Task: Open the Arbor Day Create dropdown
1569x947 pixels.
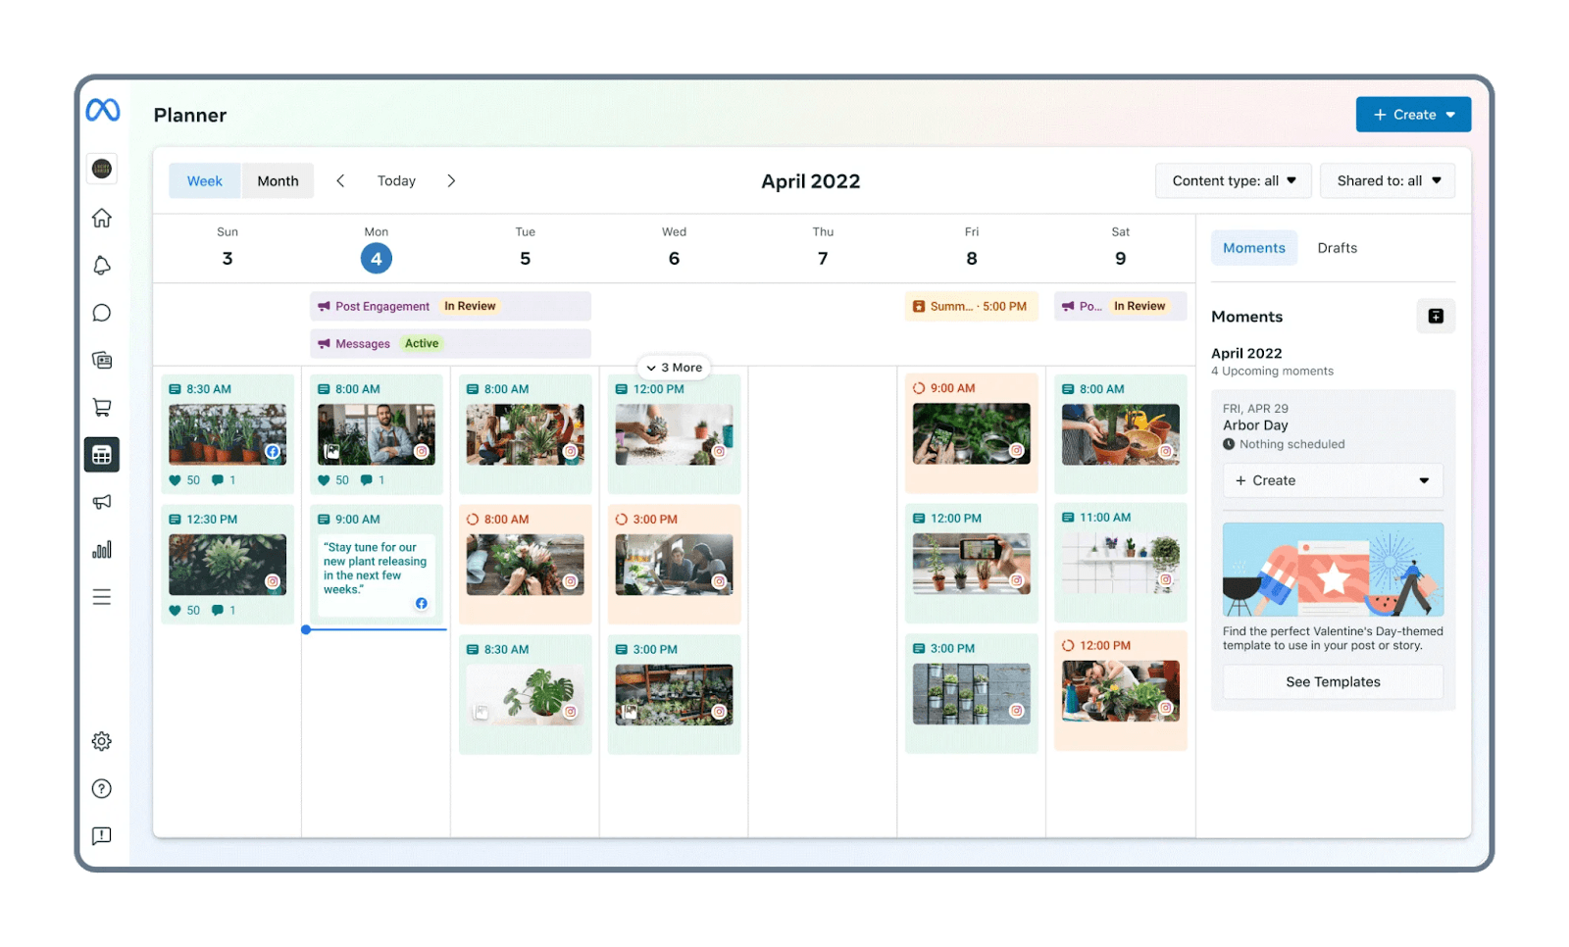Action: (1332, 480)
